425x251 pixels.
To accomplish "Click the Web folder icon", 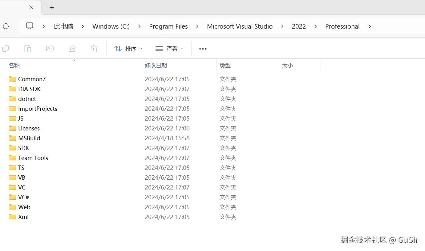I will pyautogui.click(x=13, y=207).
